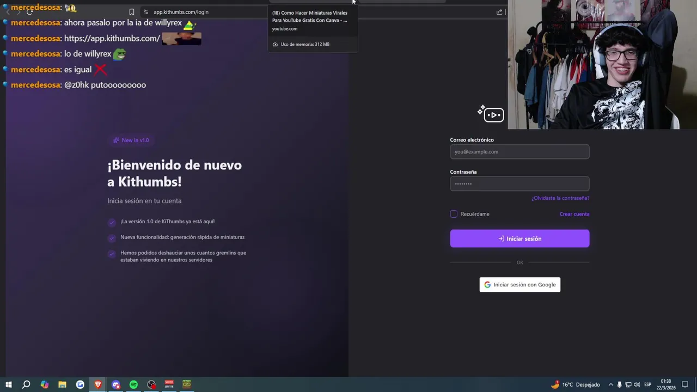
Task: Click check icon beside 'Nueva funcionalidad'
Action: pos(112,238)
